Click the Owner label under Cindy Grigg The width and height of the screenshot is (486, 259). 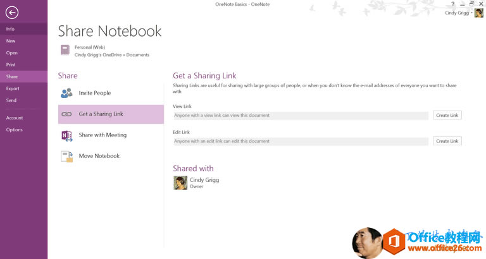pos(196,186)
